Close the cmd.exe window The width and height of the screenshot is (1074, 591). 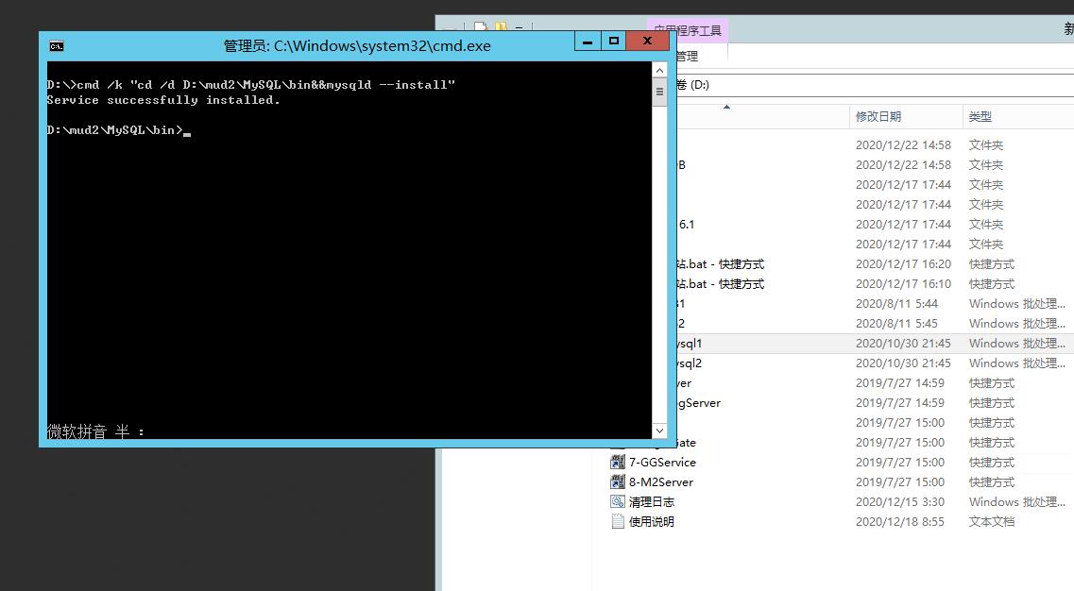tap(648, 42)
